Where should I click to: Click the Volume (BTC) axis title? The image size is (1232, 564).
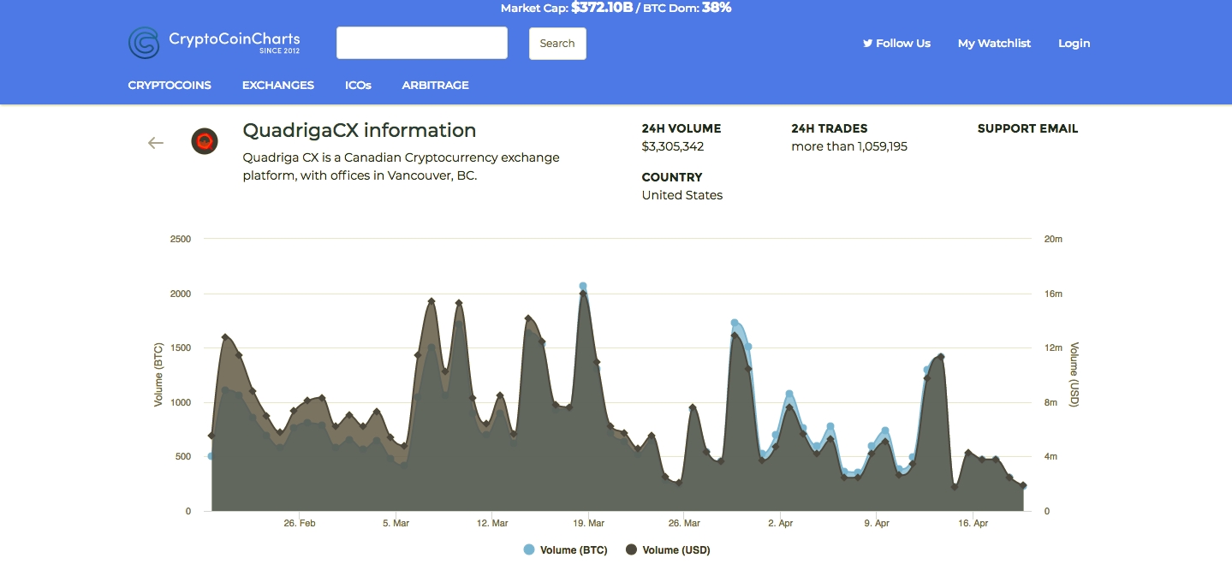tap(158, 375)
